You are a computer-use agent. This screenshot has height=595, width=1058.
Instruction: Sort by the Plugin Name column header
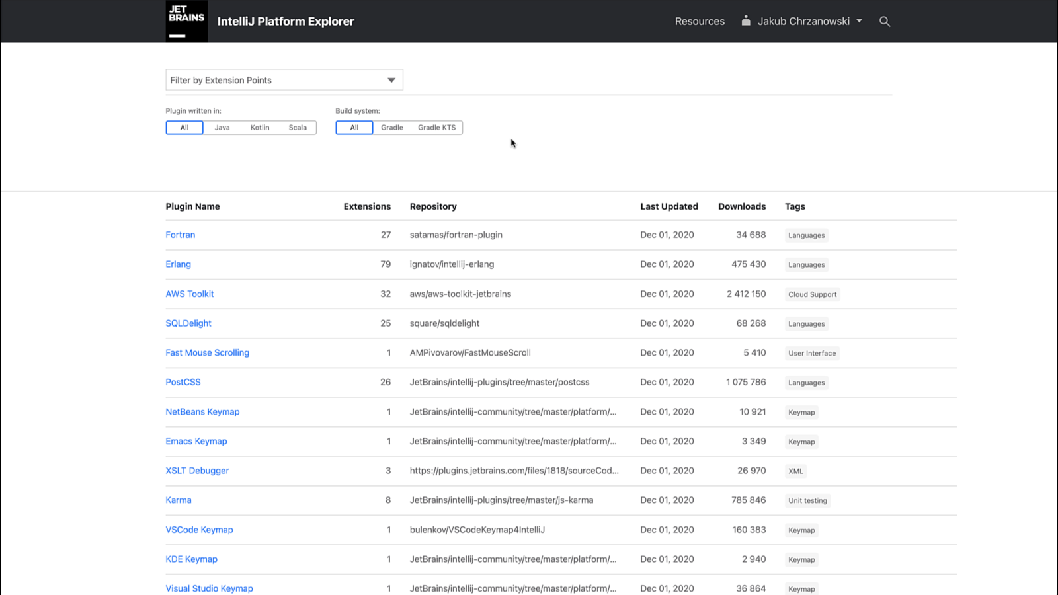[x=192, y=206]
